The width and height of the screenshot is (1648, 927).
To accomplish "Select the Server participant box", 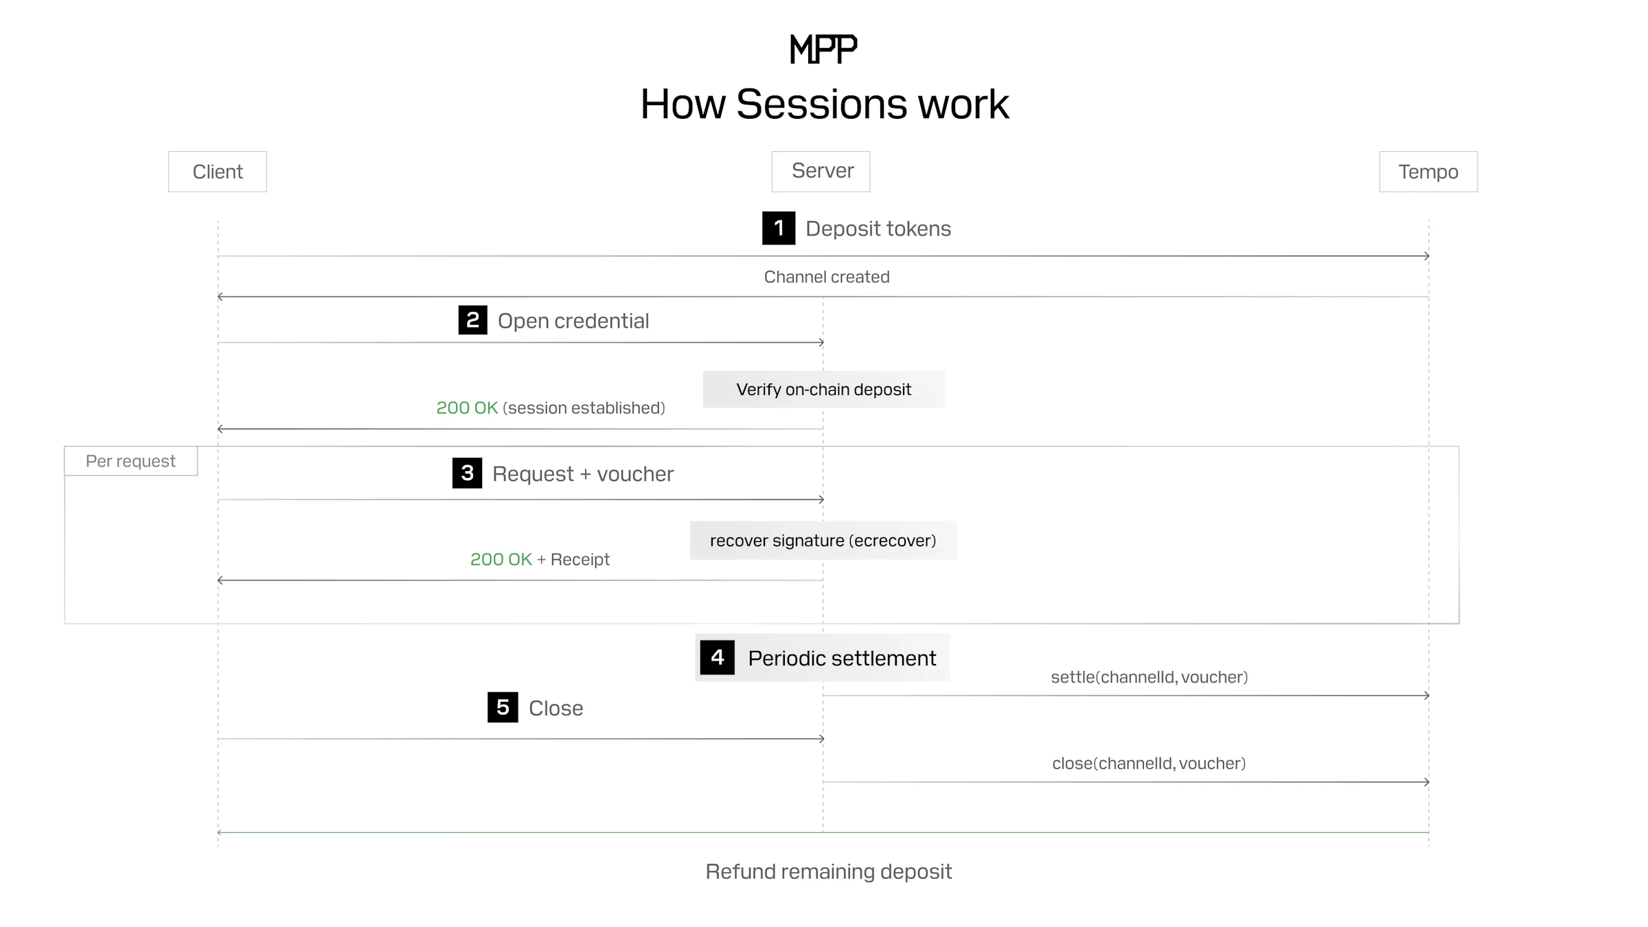I will tap(821, 172).
